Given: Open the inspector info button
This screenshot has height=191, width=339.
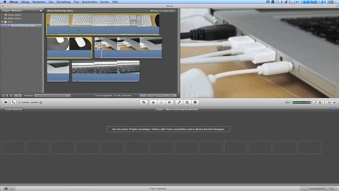Looking at the screenshot, I should pos(195,102).
